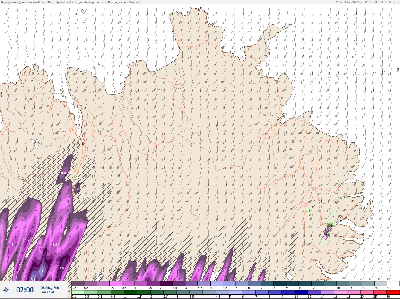
Task: Click the dark plum swatch at the start of top legend
Action: [78, 283]
